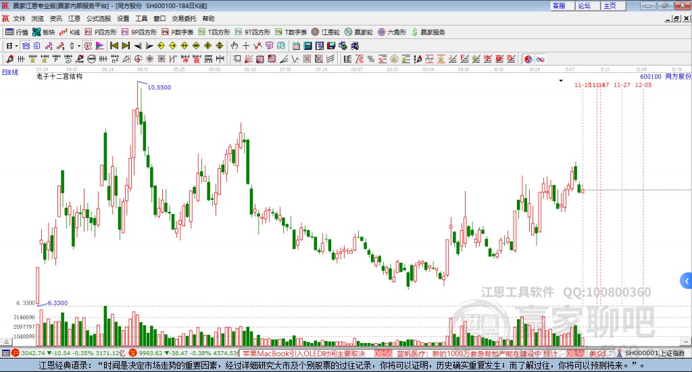Step chart left with black left arrow
Viewport: 692px width, 372px height.
click(x=138, y=46)
